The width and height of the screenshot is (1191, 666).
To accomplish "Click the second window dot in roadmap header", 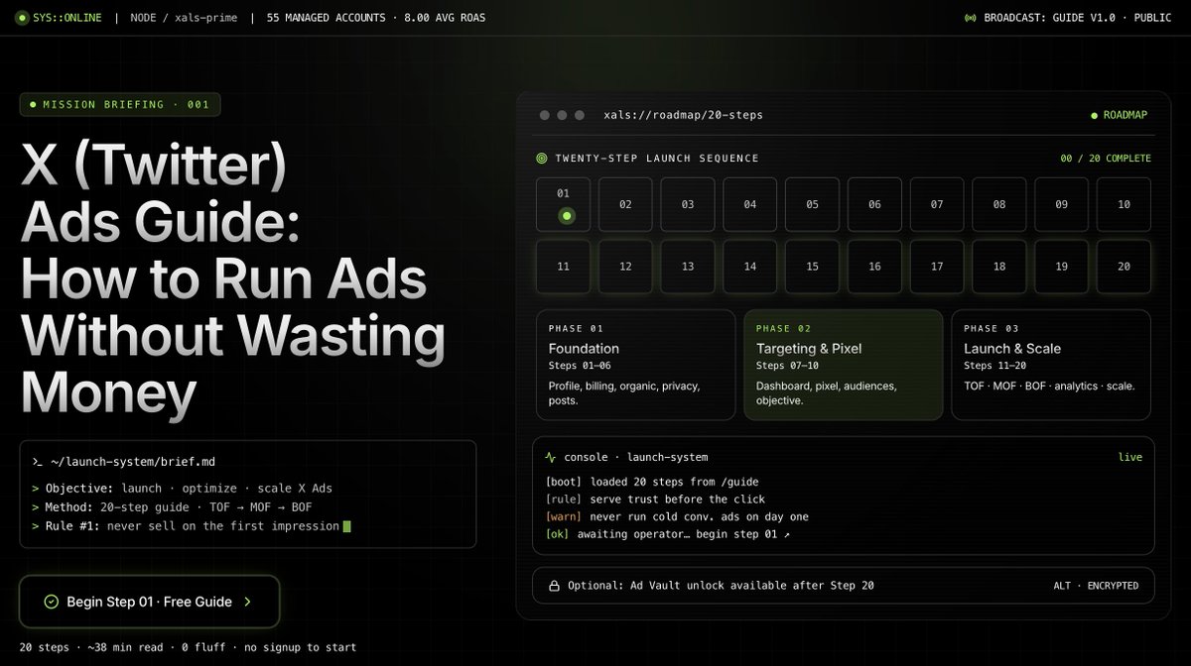I will [x=563, y=115].
